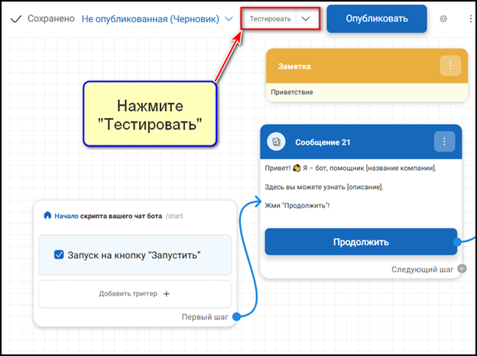Click the Первый шаг connector dot

pyautogui.click(x=236, y=316)
